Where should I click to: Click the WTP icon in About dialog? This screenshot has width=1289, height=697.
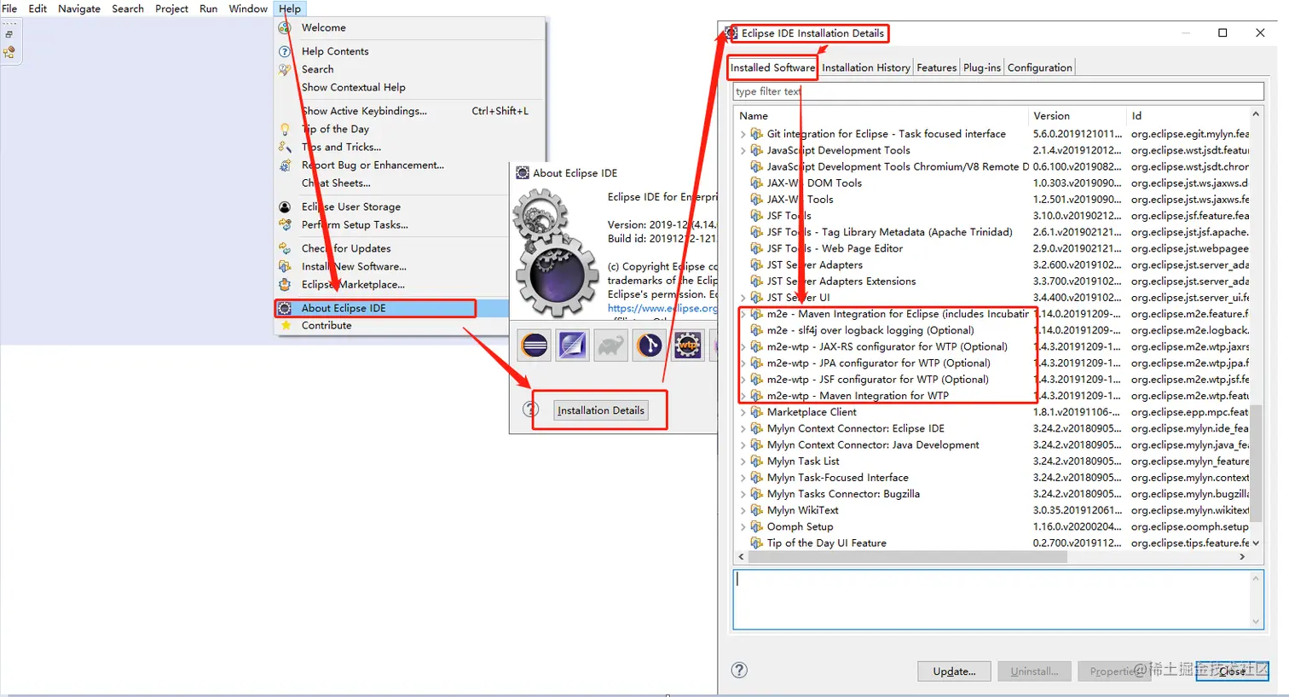point(688,346)
